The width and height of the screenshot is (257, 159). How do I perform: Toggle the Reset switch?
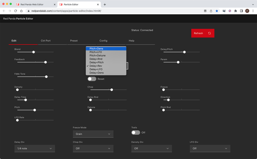(92, 79)
